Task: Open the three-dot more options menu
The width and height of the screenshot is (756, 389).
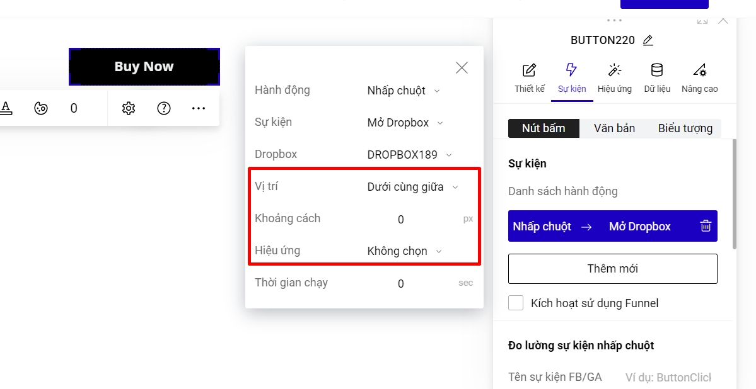Action: coord(199,108)
